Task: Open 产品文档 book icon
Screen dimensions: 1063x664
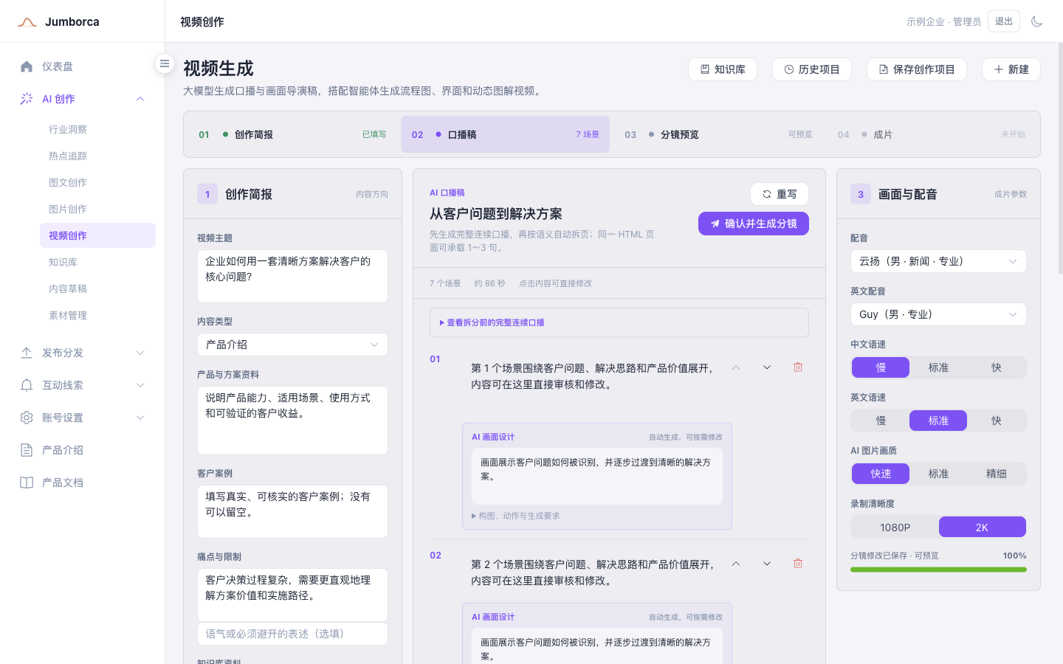Action: click(27, 483)
